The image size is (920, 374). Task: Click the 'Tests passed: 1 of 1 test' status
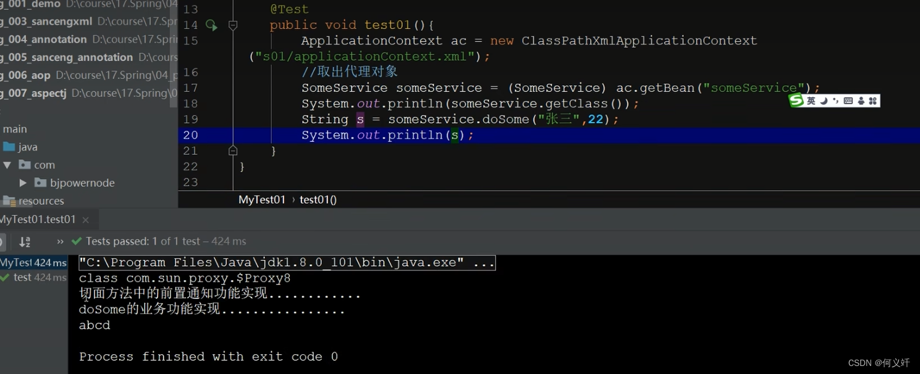[143, 241]
